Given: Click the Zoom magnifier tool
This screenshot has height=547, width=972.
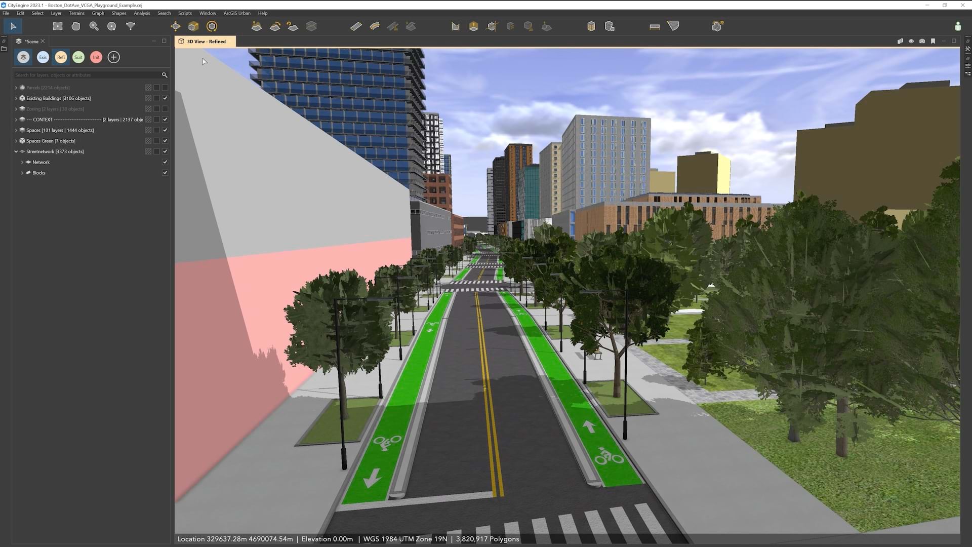Looking at the screenshot, I should pos(94,26).
